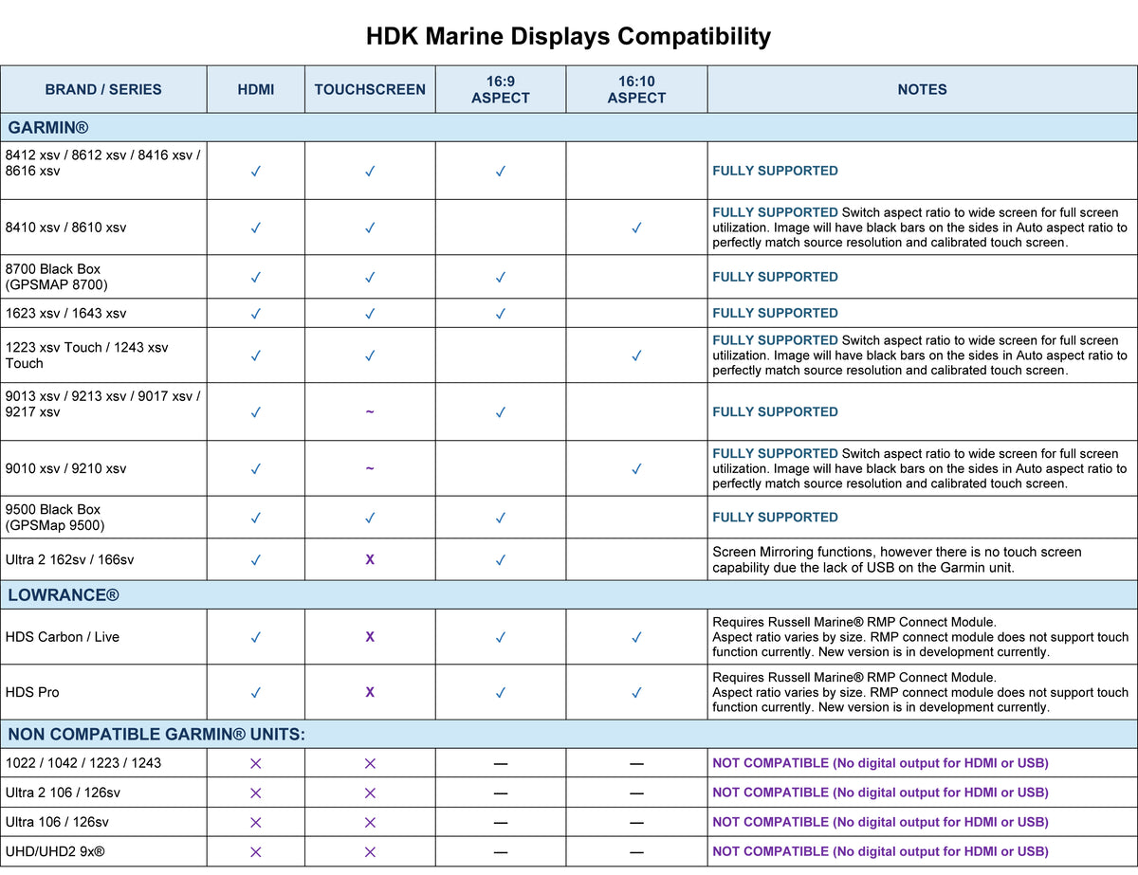Image resolution: width=1138 pixels, height=875 pixels.
Task: Click the 16:9 checkmark in the 8700 Black Box row
Action: 500,278
